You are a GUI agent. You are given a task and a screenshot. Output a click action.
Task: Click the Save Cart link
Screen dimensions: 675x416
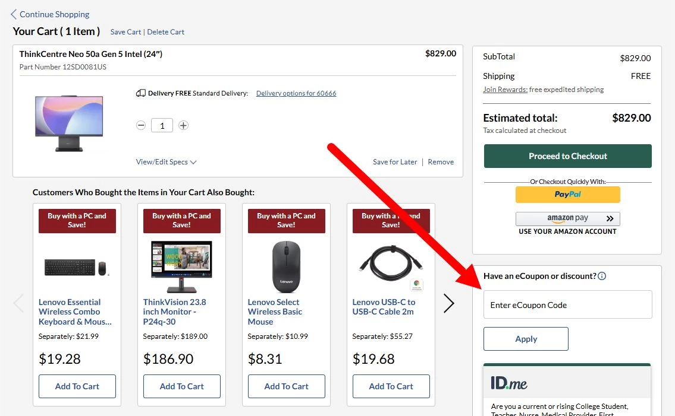tap(125, 32)
